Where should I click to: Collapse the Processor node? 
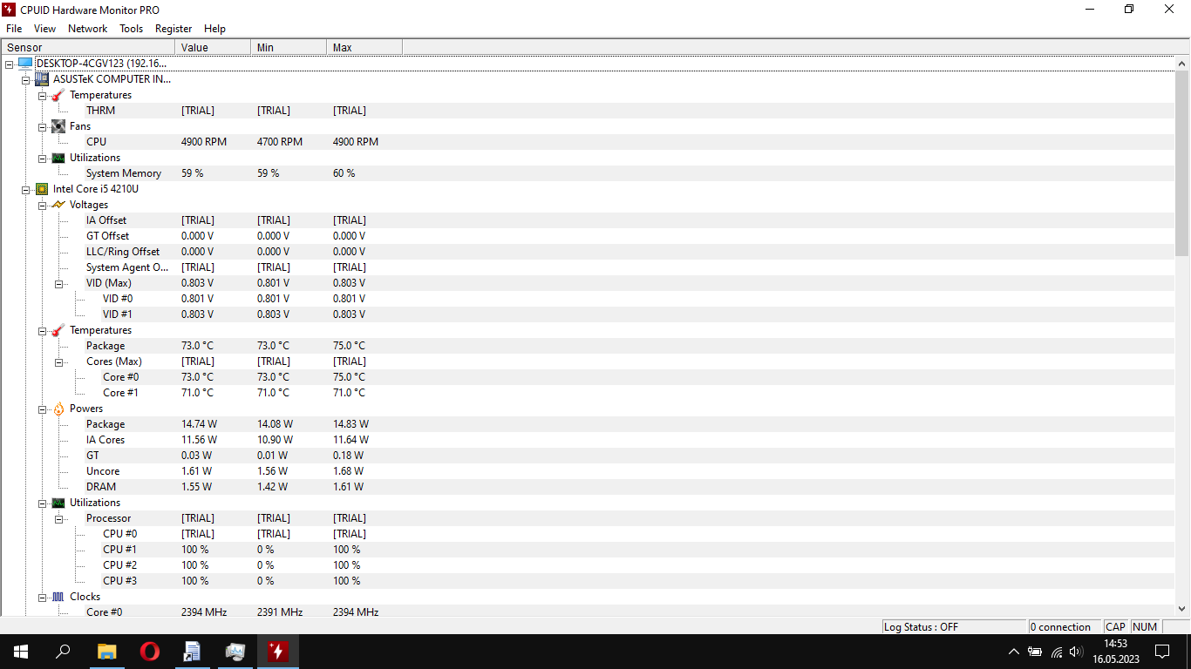(x=59, y=518)
